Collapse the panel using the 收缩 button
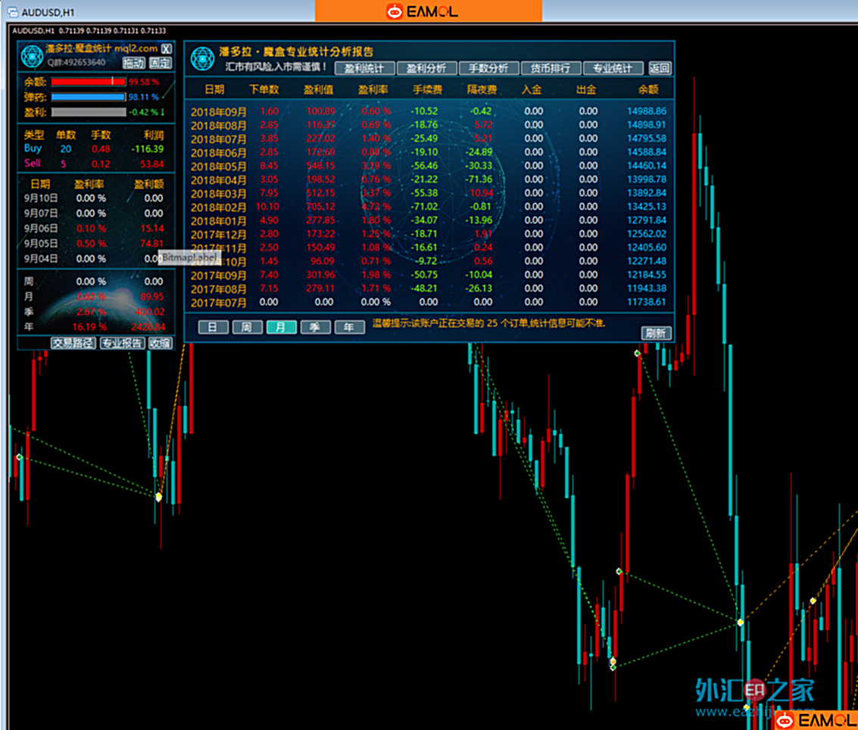This screenshot has width=858, height=730. click(161, 343)
